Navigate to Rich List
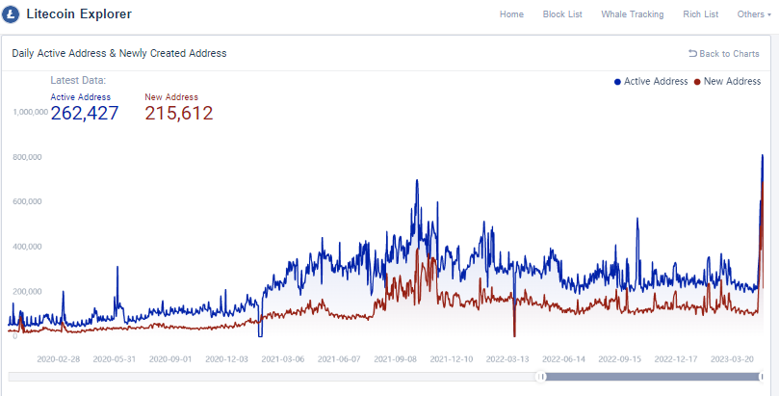Image resolution: width=779 pixels, height=396 pixels. pos(699,14)
